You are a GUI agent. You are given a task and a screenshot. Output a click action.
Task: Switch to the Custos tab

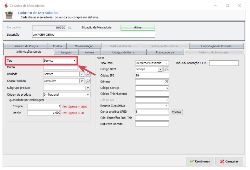pyautogui.click(x=57, y=46)
